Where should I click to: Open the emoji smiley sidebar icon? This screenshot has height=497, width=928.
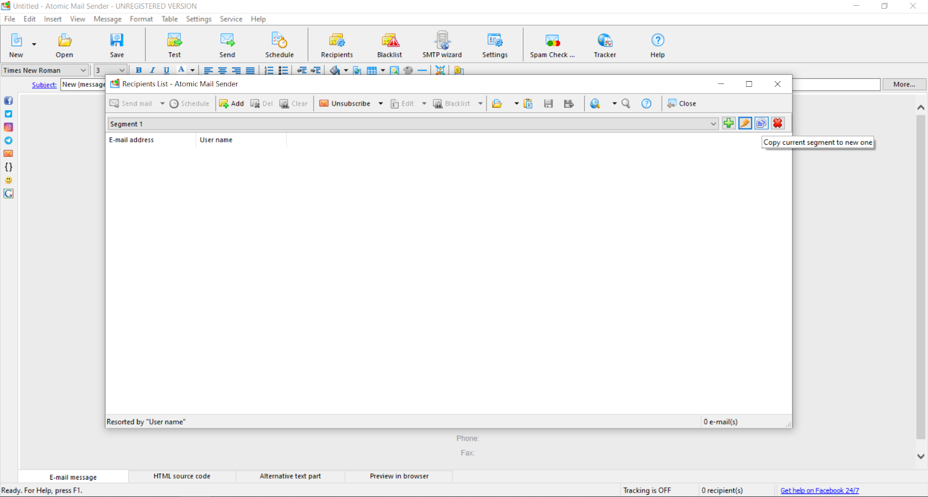9,180
